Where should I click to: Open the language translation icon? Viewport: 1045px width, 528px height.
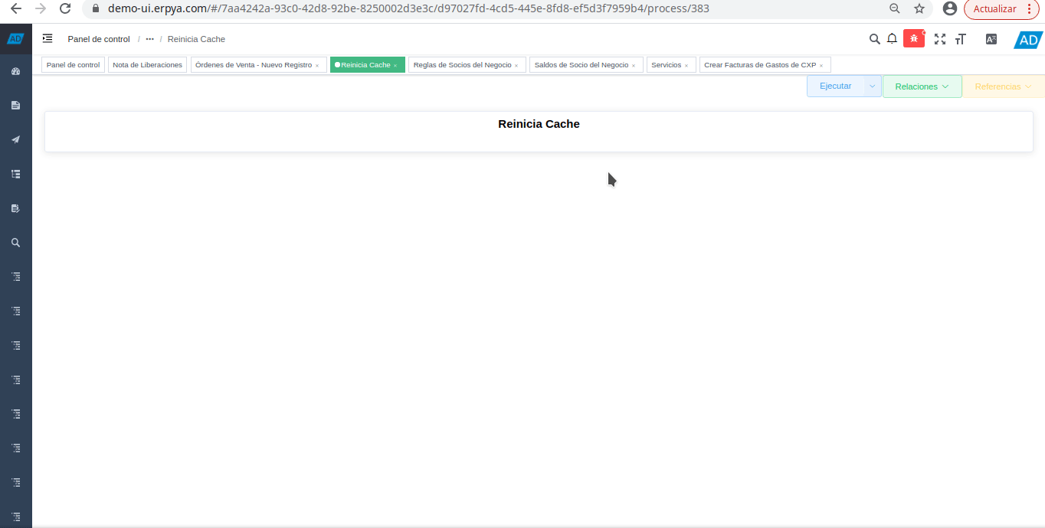(991, 39)
